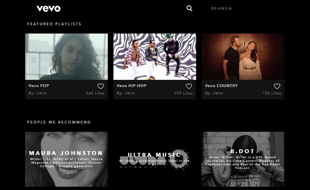Viewport: 310px width, 190px height.
Task: Open By: Vevo under Vevo POP
Action: pyautogui.click(x=38, y=93)
